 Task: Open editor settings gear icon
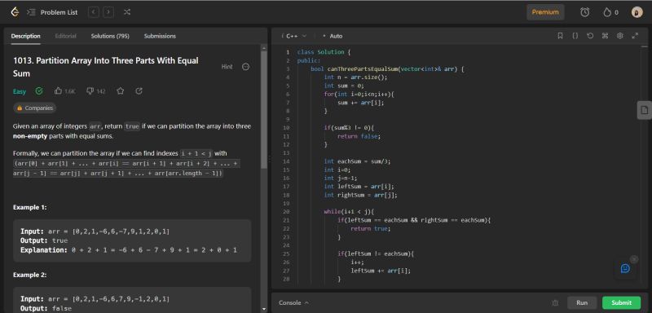click(620, 36)
